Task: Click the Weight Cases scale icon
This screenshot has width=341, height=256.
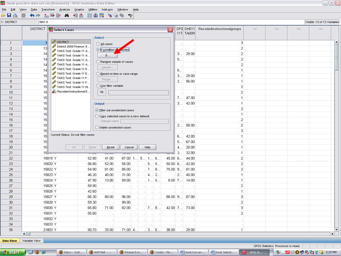Action: click(x=96, y=16)
